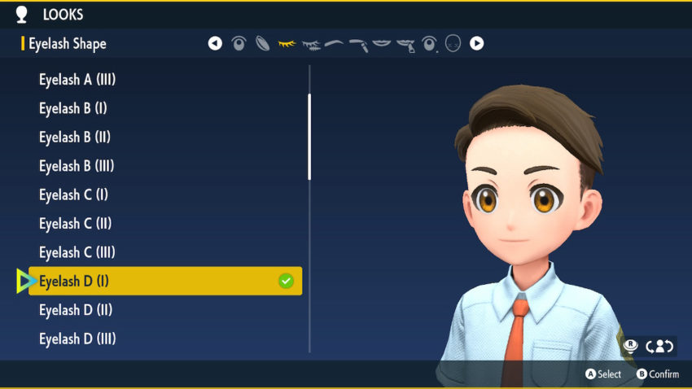Image resolution: width=692 pixels, height=389 pixels.
Task: Click the green checkmark on Eyelash D (I)
Action: pyautogui.click(x=286, y=281)
